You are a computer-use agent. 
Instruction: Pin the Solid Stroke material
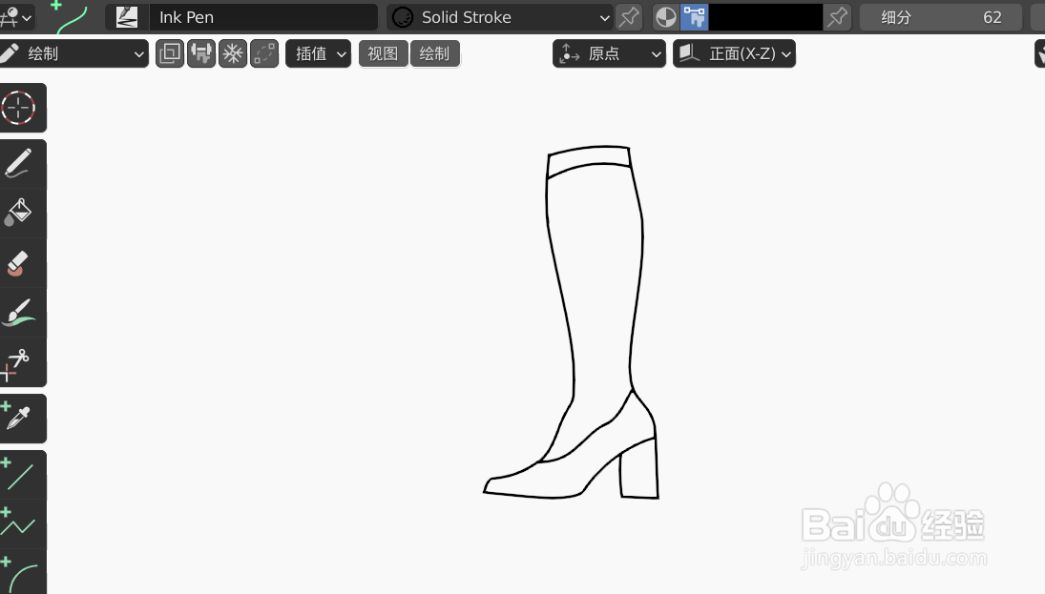tap(629, 17)
